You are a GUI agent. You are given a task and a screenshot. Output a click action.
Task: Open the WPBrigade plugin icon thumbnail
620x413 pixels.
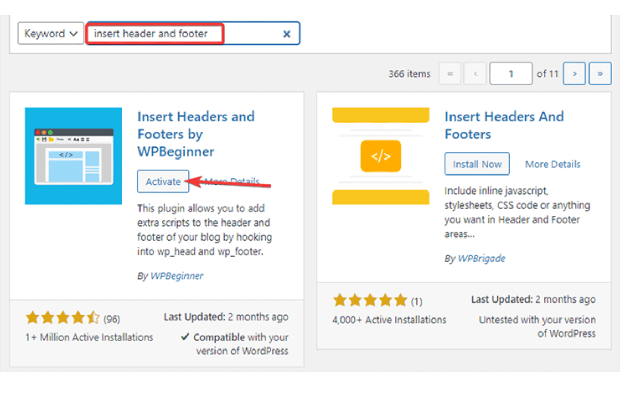[x=381, y=156]
